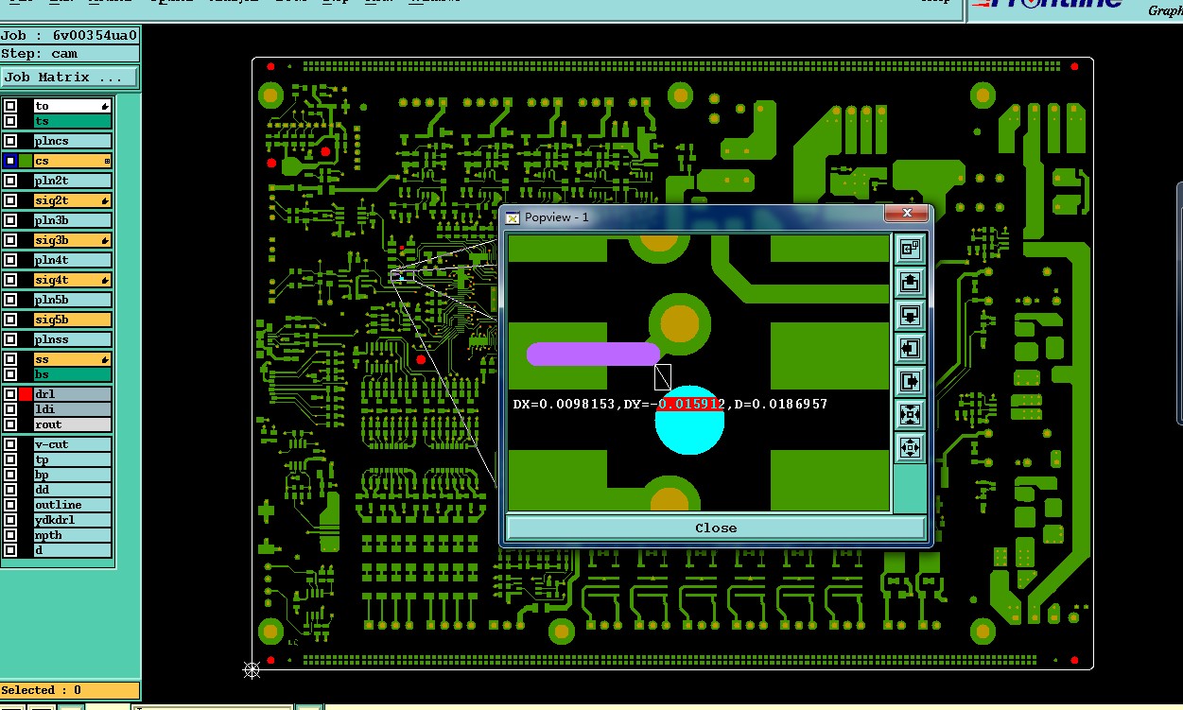This screenshot has height=710, width=1183.
Task: Click the DX=0.0098153 measurement text
Action: pos(565,404)
